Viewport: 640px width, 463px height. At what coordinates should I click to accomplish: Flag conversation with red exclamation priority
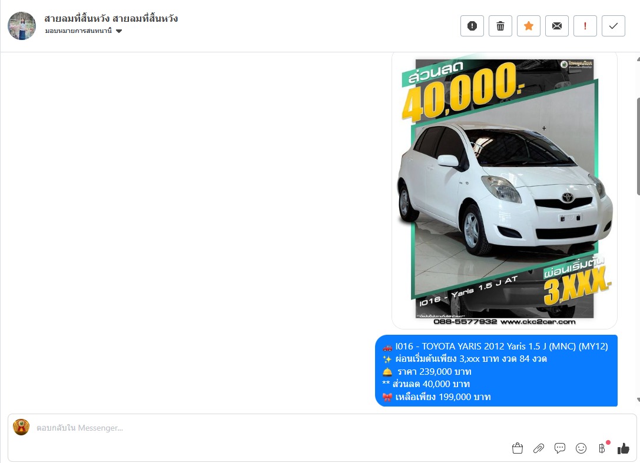585,26
